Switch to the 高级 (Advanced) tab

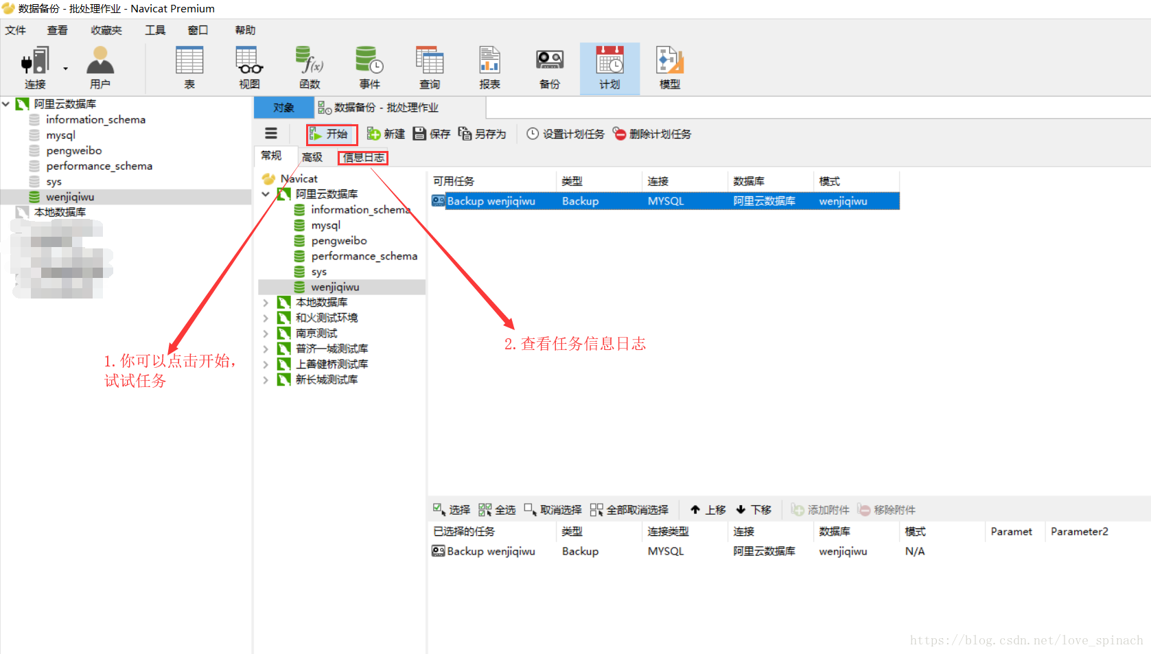click(x=312, y=157)
